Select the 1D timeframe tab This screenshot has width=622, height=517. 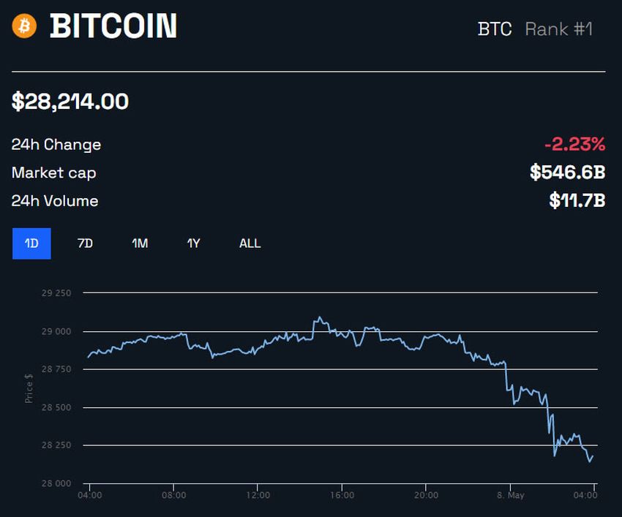coord(31,243)
